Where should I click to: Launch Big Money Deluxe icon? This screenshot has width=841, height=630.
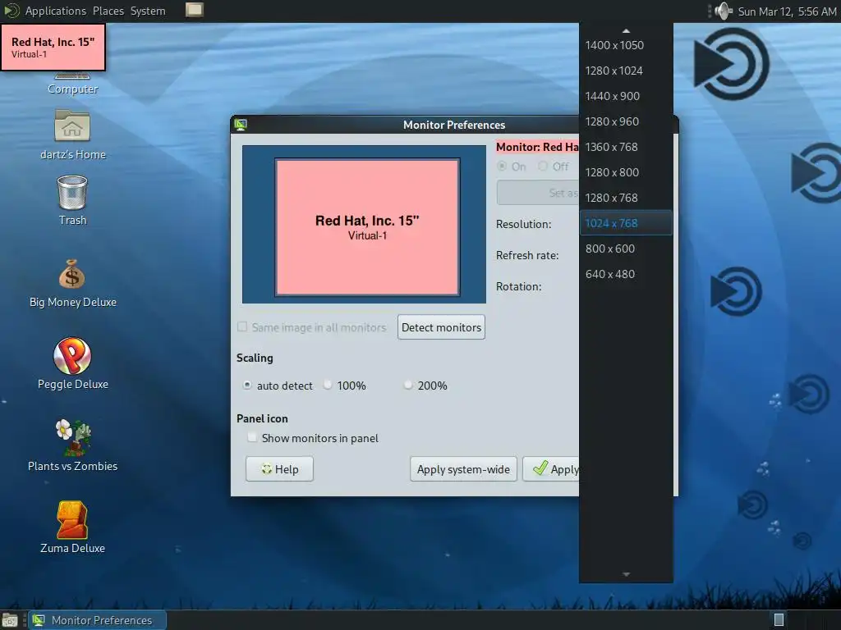[x=72, y=275]
